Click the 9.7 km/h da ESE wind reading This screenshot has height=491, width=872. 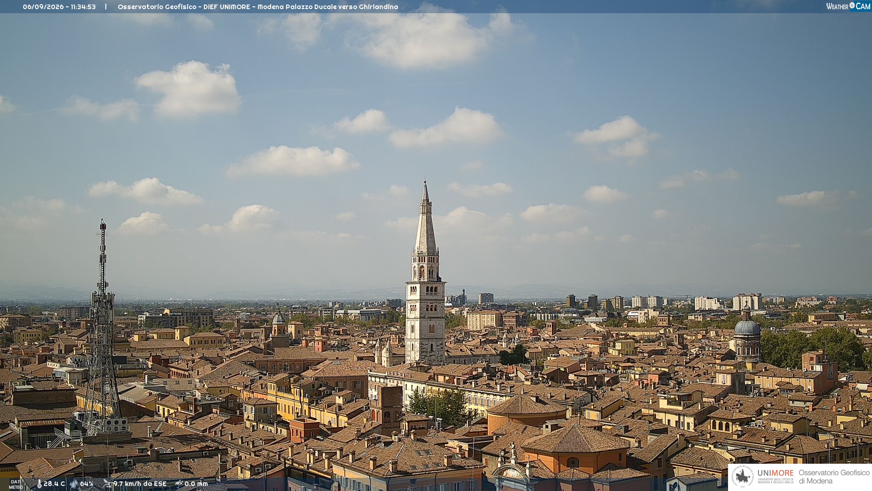[140, 484]
